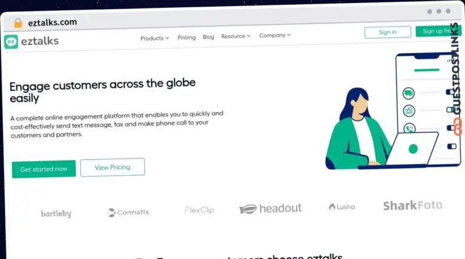Click the Get started now button
Screen dimensions: 465x259
(44, 169)
